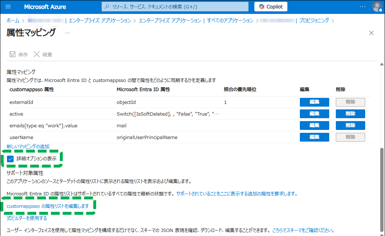Uncheck 詳細オプションの表示 checkbox
The width and height of the screenshot is (385, 236).
[x=10, y=159]
